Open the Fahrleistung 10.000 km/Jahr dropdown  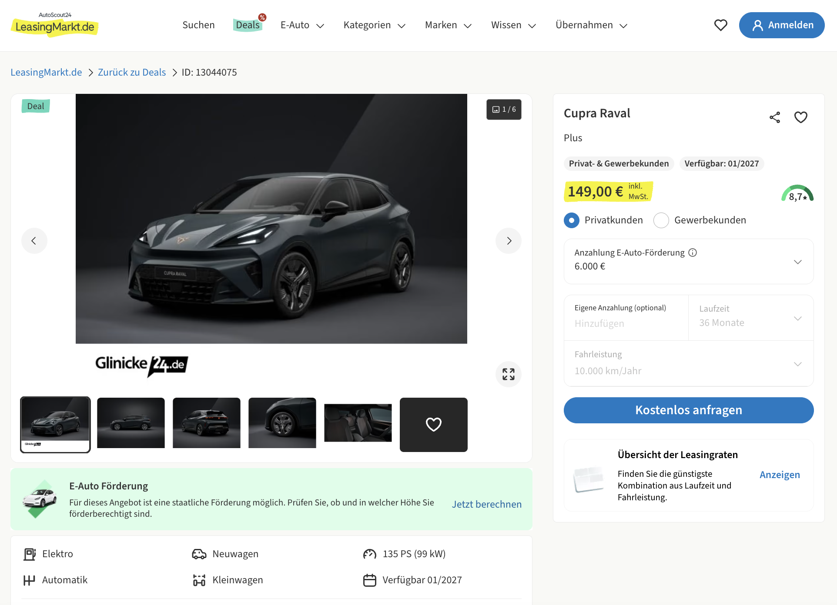(x=689, y=364)
